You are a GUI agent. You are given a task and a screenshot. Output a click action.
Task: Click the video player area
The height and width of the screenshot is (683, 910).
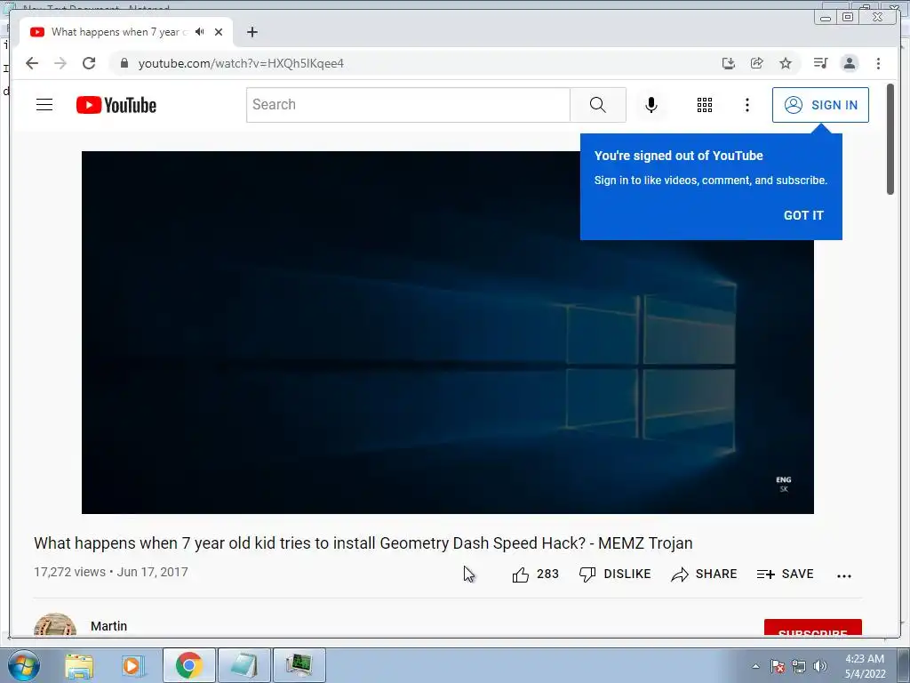(448, 333)
